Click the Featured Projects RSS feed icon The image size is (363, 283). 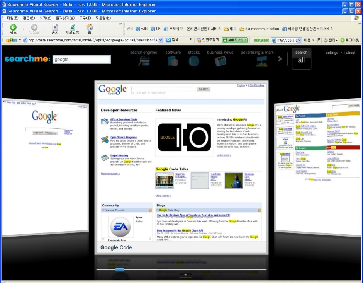[150, 210]
